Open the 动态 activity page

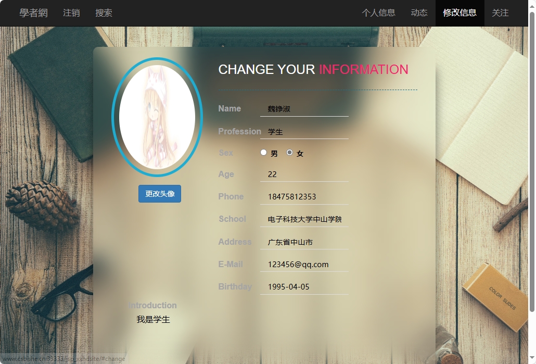[x=419, y=13]
